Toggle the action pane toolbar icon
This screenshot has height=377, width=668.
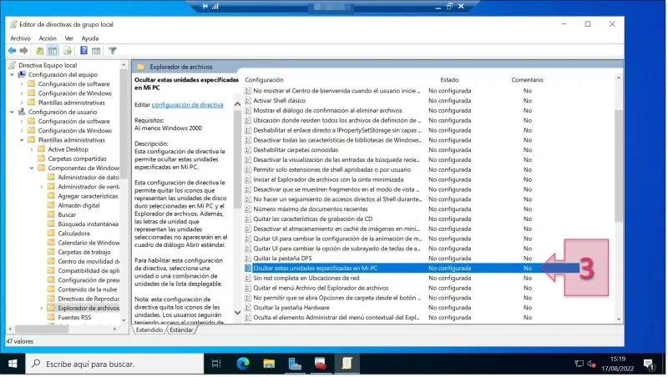pyautogui.click(x=96, y=51)
